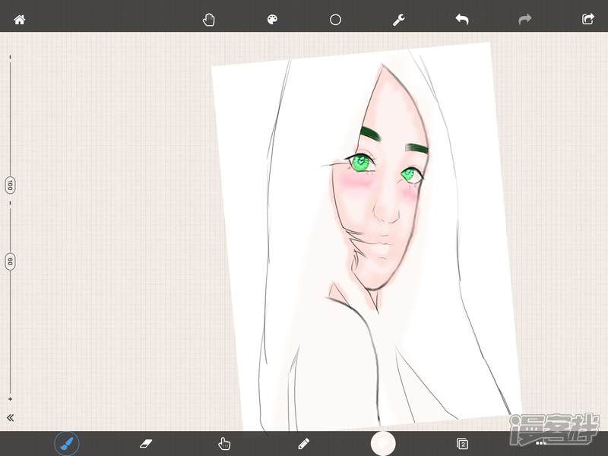The width and height of the screenshot is (608, 456).
Task: Select the hand pan tool in top bar
Action: [x=209, y=20]
